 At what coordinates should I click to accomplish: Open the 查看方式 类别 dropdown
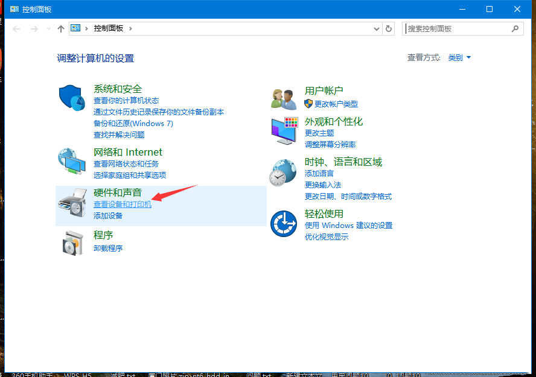click(455, 57)
